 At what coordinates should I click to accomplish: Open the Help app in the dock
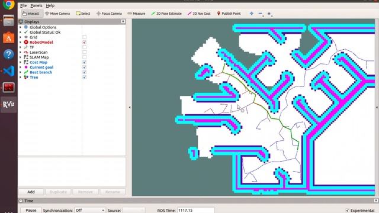(x=8, y=54)
